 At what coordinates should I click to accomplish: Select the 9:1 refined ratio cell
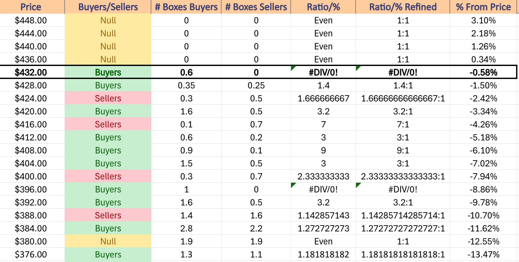coord(403,150)
